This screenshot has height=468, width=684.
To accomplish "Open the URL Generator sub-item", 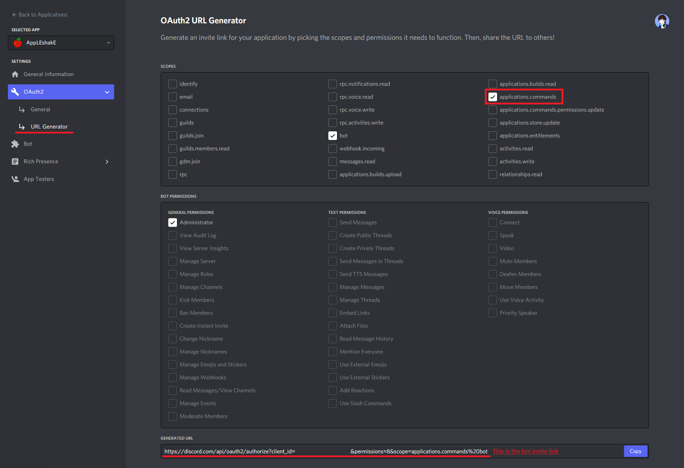I will (49, 127).
